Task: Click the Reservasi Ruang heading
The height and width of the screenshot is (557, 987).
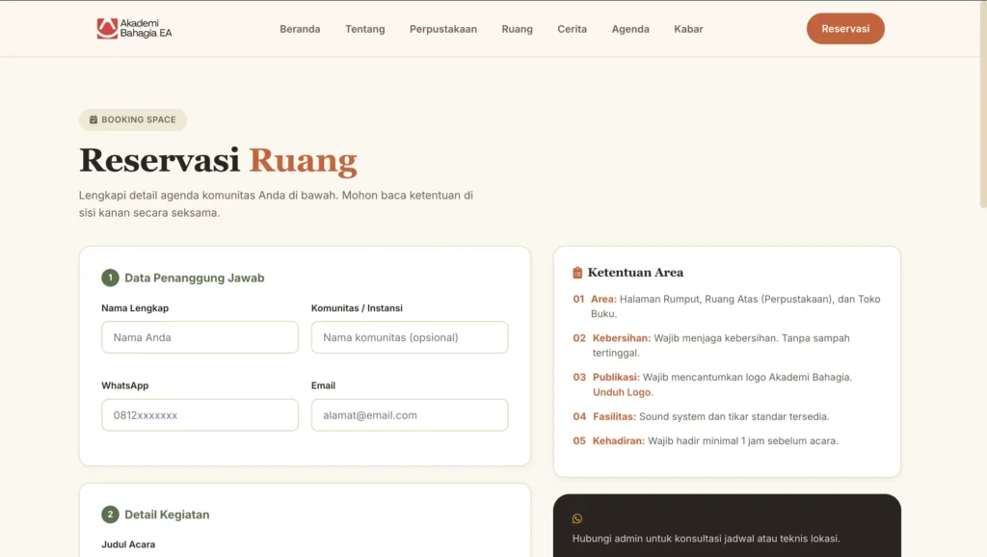Action: 218,160
